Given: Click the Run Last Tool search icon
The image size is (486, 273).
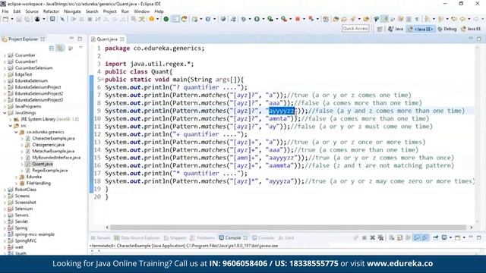Looking at the screenshot, I should coord(284,19).
